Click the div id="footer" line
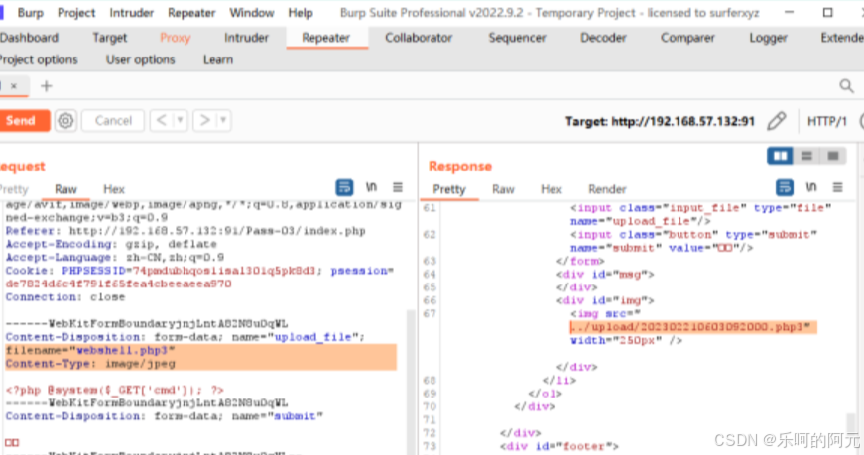The height and width of the screenshot is (455, 864). point(559,446)
